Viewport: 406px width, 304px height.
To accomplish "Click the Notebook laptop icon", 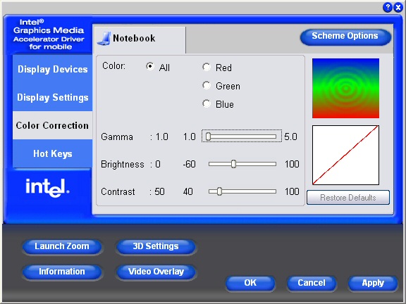I will (x=104, y=39).
